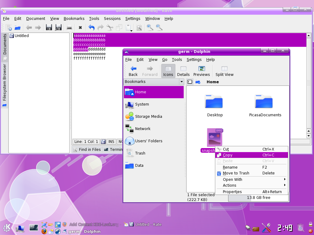
Task: Open the Sessions menu in Kate
Action: pyautogui.click(x=112, y=19)
